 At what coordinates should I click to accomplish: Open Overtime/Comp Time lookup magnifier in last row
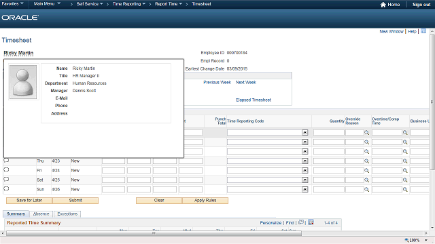click(x=405, y=190)
